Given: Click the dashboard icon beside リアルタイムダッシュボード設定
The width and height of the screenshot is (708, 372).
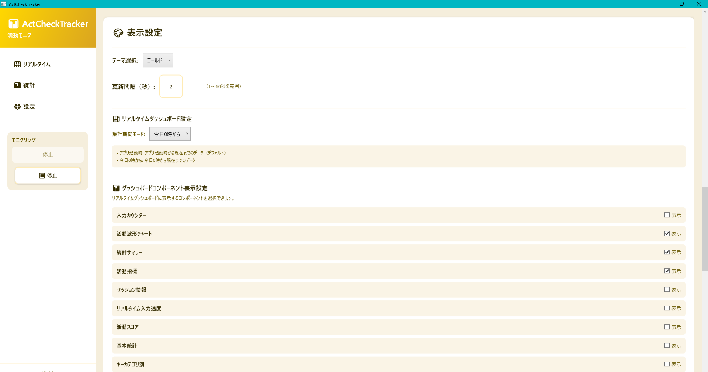Looking at the screenshot, I should 116,119.
